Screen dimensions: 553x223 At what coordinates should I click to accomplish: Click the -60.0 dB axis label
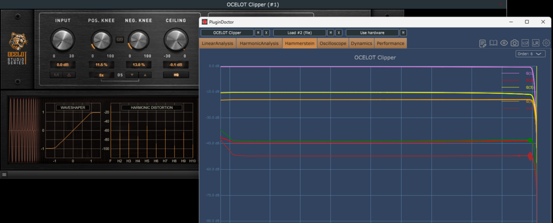(x=212, y=169)
